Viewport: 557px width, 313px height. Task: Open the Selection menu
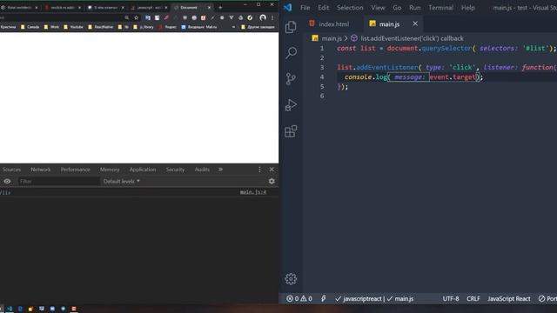coord(350,8)
